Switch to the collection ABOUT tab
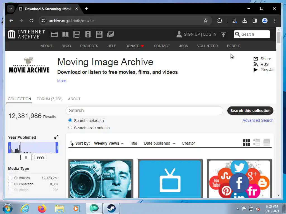This screenshot has height=214, width=286. point(74,99)
